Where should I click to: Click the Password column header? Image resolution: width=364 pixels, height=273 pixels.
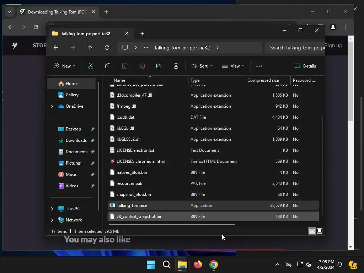click(305, 80)
